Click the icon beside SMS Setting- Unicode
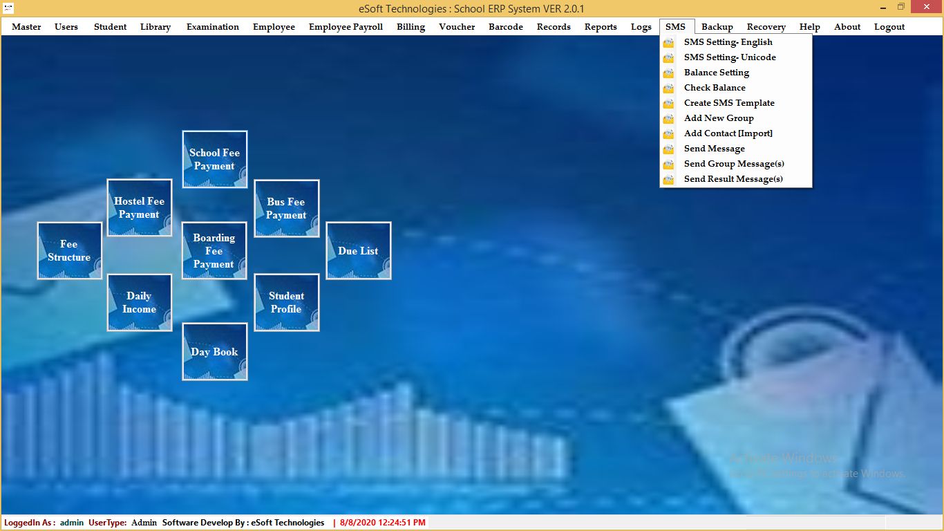The height and width of the screenshot is (531, 944). [x=668, y=57]
